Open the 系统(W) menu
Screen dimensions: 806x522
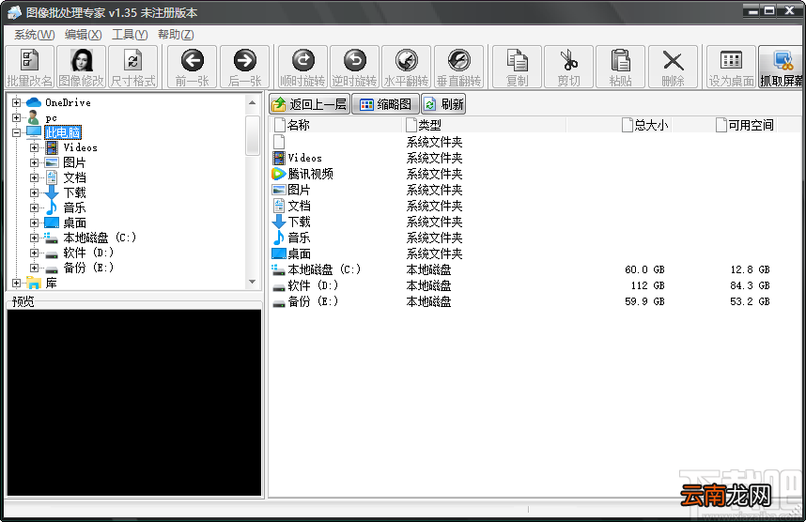[x=35, y=35]
